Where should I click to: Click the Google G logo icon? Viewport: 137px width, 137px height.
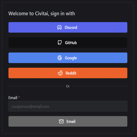pyautogui.click(x=60, y=58)
